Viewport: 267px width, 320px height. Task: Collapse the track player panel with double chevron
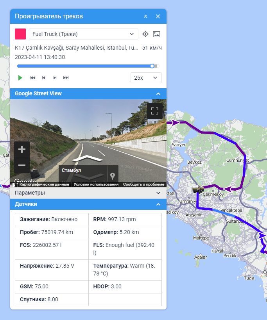click(x=145, y=16)
